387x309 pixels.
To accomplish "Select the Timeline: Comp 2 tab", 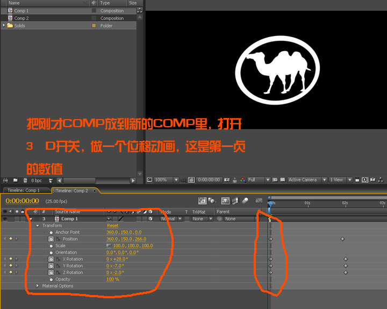I will click(x=71, y=191).
